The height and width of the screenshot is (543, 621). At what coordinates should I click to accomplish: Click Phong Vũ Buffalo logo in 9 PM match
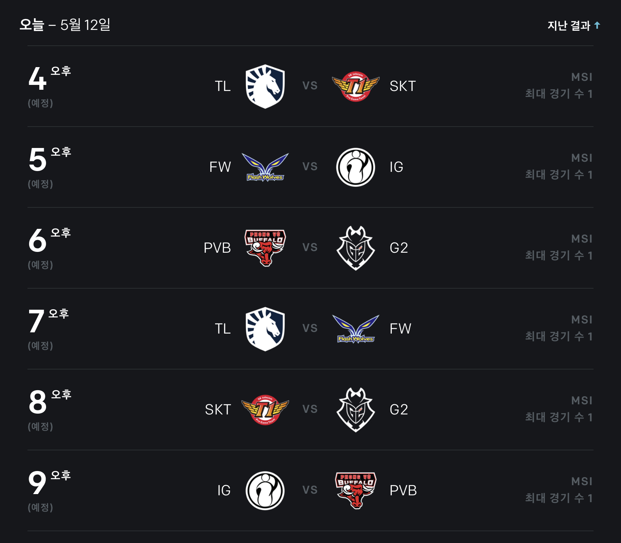pos(355,490)
